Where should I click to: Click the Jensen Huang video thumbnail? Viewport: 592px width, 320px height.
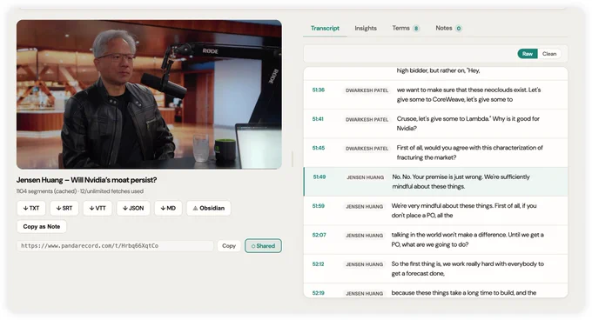pos(149,94)
